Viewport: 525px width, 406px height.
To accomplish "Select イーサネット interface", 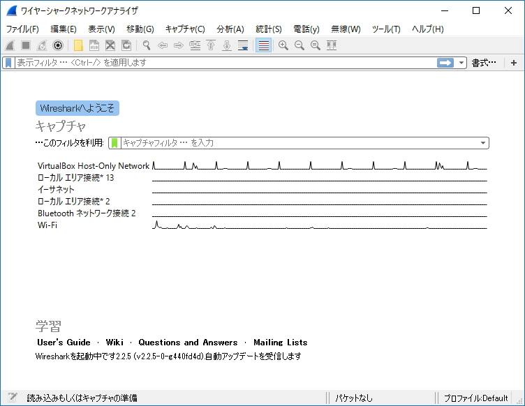I will coord(262,189).
